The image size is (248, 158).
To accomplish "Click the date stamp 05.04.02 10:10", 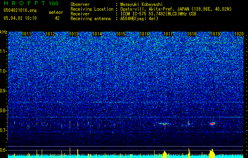I will click(x=20, y=18).
